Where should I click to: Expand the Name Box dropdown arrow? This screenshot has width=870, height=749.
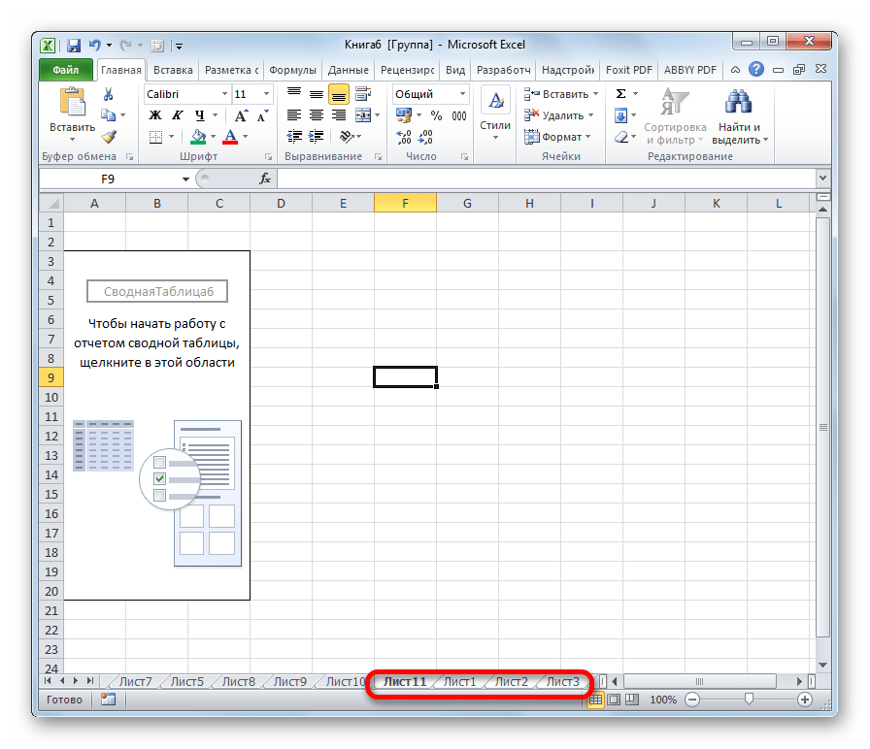pyautogui.click(x=185, y=179)
